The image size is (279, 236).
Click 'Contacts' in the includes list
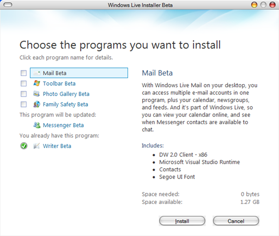click(170, 169)
